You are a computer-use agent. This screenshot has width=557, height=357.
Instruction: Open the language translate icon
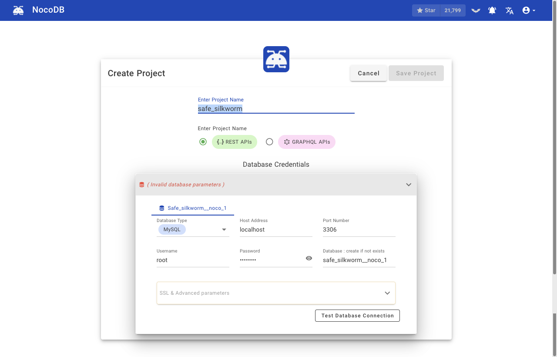click(x=509, y=10)
